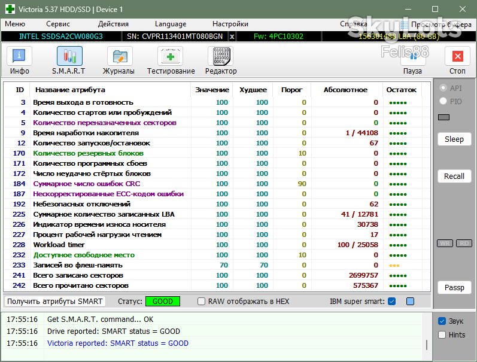Click the Просмотр буфера label

point(441,25)
